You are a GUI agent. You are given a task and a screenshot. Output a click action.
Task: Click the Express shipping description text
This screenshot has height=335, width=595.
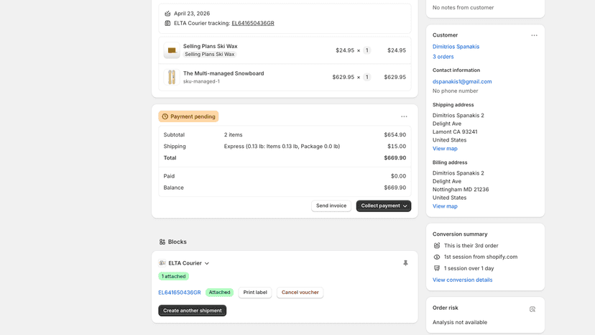tap(282, 146)
